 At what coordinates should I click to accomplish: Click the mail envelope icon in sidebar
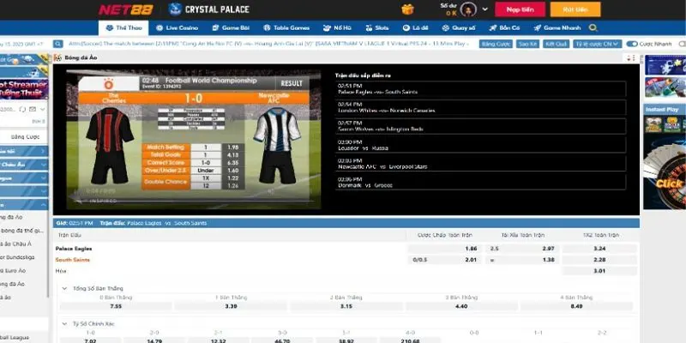pos(33,110)
